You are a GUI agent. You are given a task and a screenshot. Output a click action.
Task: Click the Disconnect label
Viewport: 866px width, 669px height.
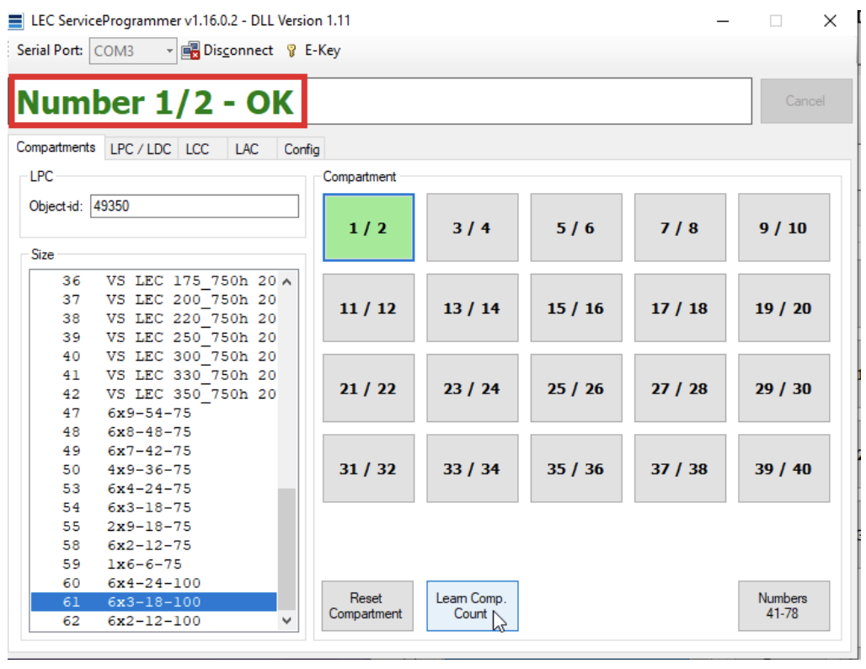tap(238, 51)
